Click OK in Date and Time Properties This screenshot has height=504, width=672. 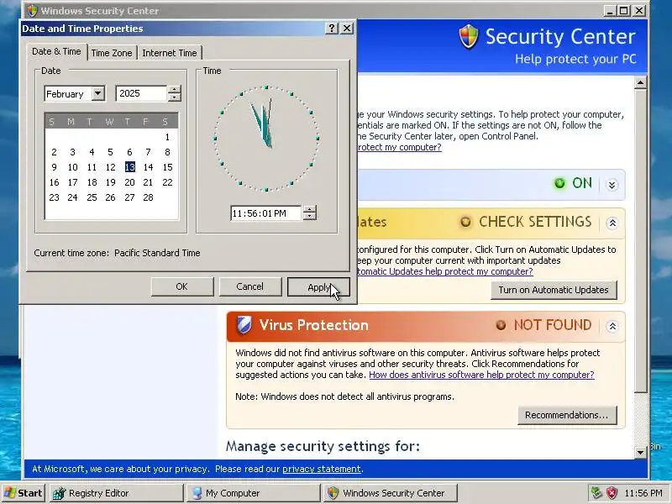[x=181, y=286]
